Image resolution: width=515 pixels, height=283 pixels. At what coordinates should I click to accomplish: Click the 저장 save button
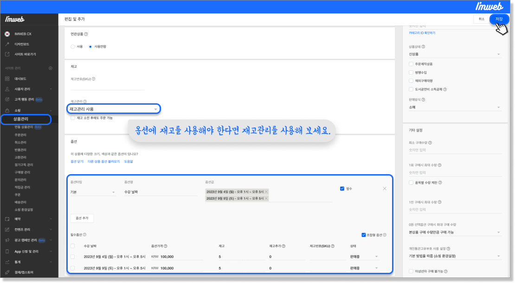pos(499,19)
